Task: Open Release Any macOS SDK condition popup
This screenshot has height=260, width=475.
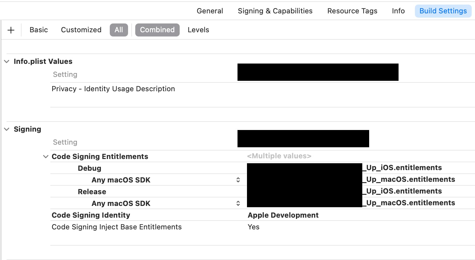Action: point(238,203)
